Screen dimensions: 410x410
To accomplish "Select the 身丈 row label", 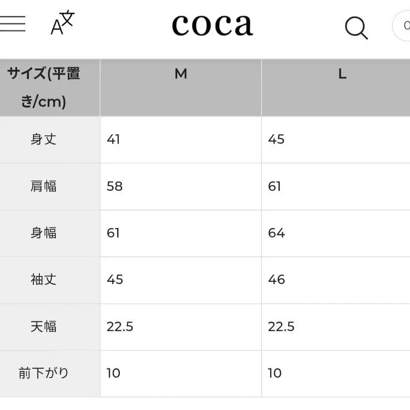I will 43,140.
